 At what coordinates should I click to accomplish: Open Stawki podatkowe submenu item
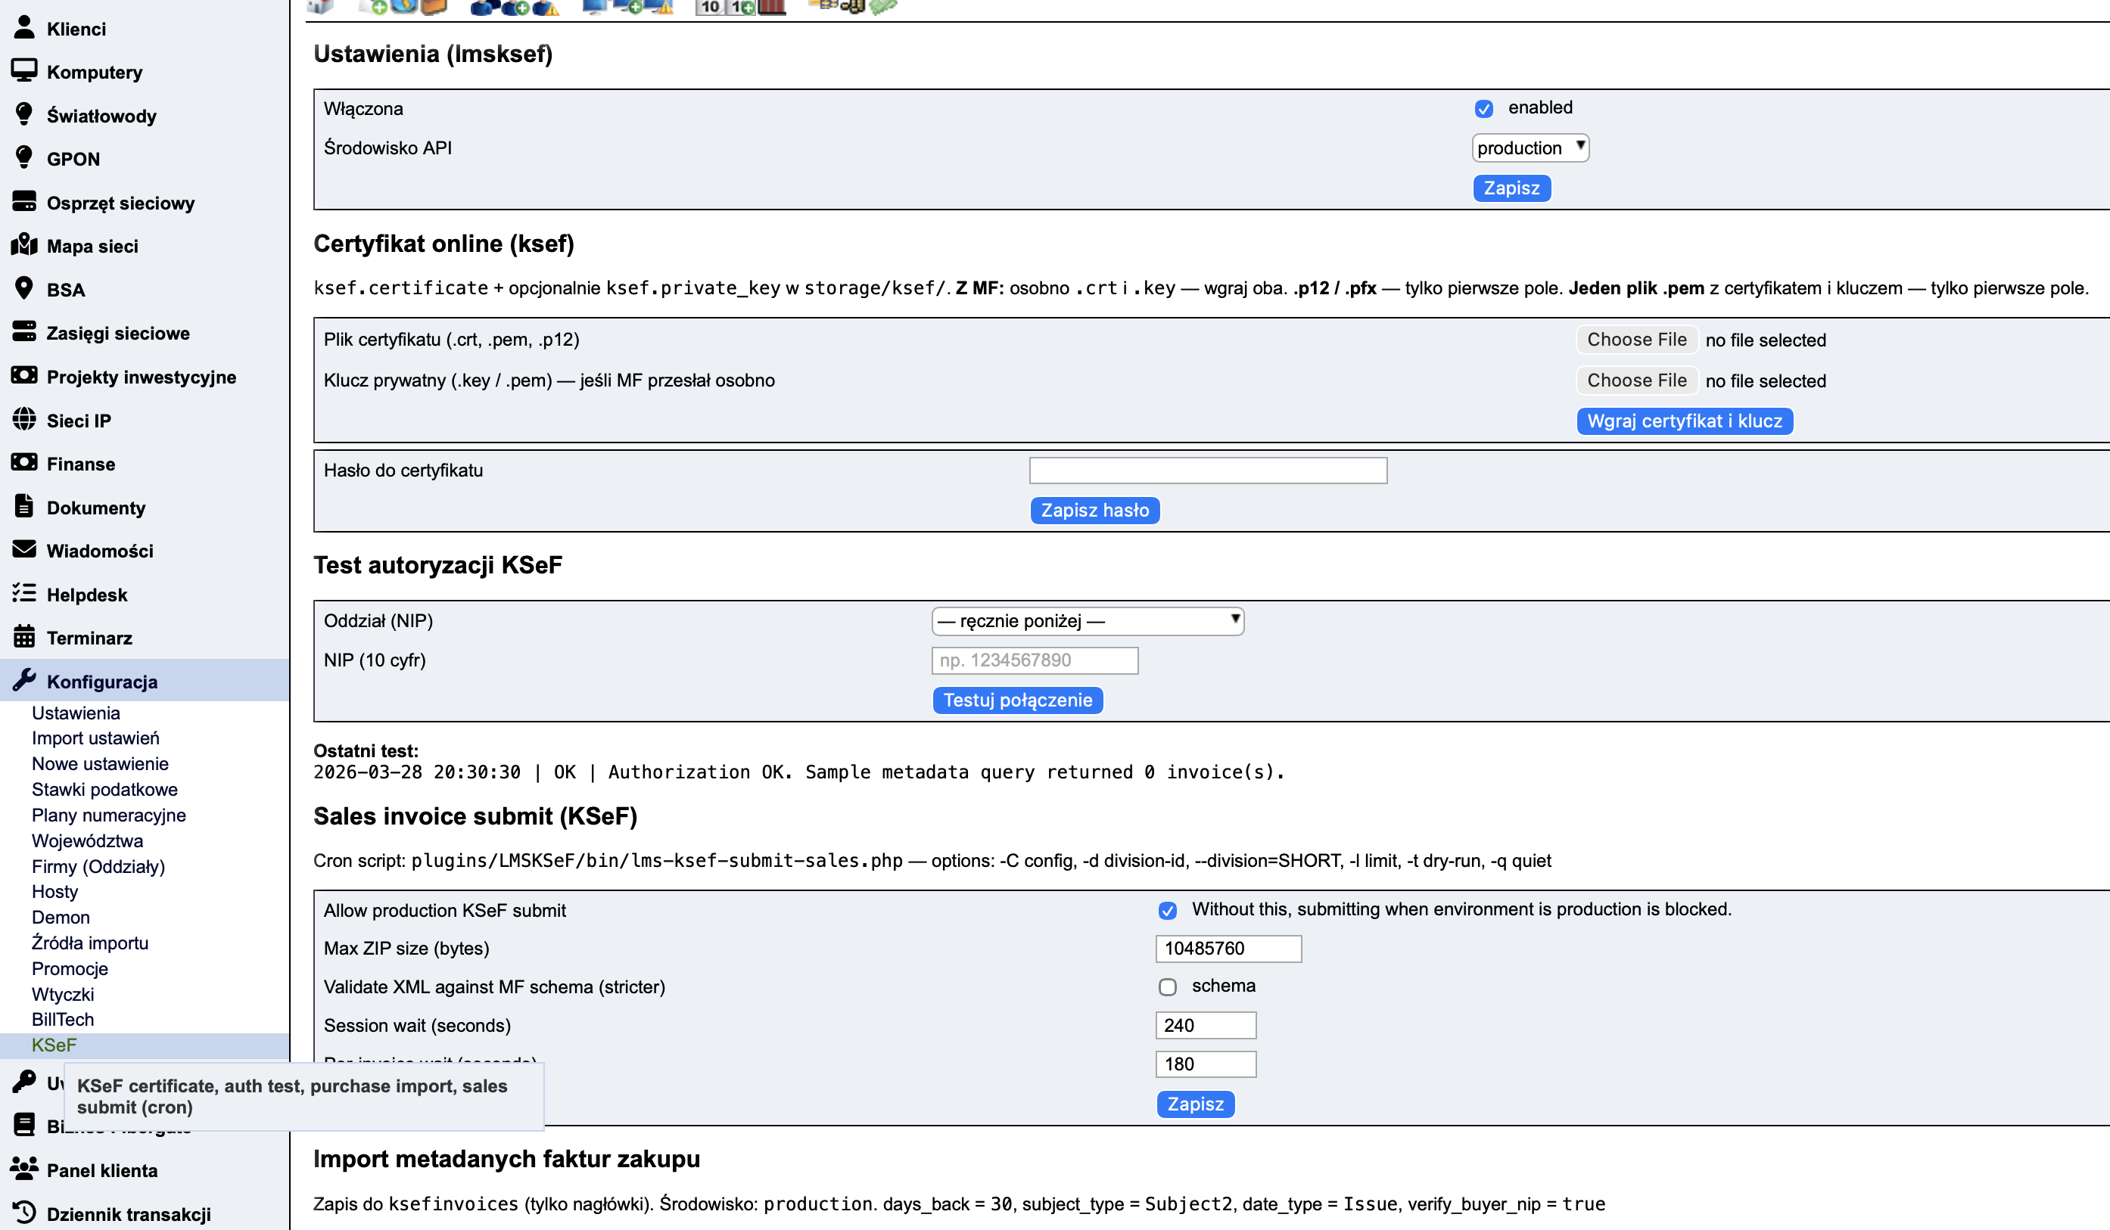104,789
